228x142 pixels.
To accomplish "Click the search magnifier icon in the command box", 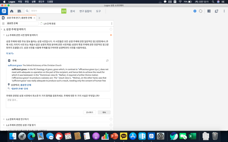I will pos(27,11).
